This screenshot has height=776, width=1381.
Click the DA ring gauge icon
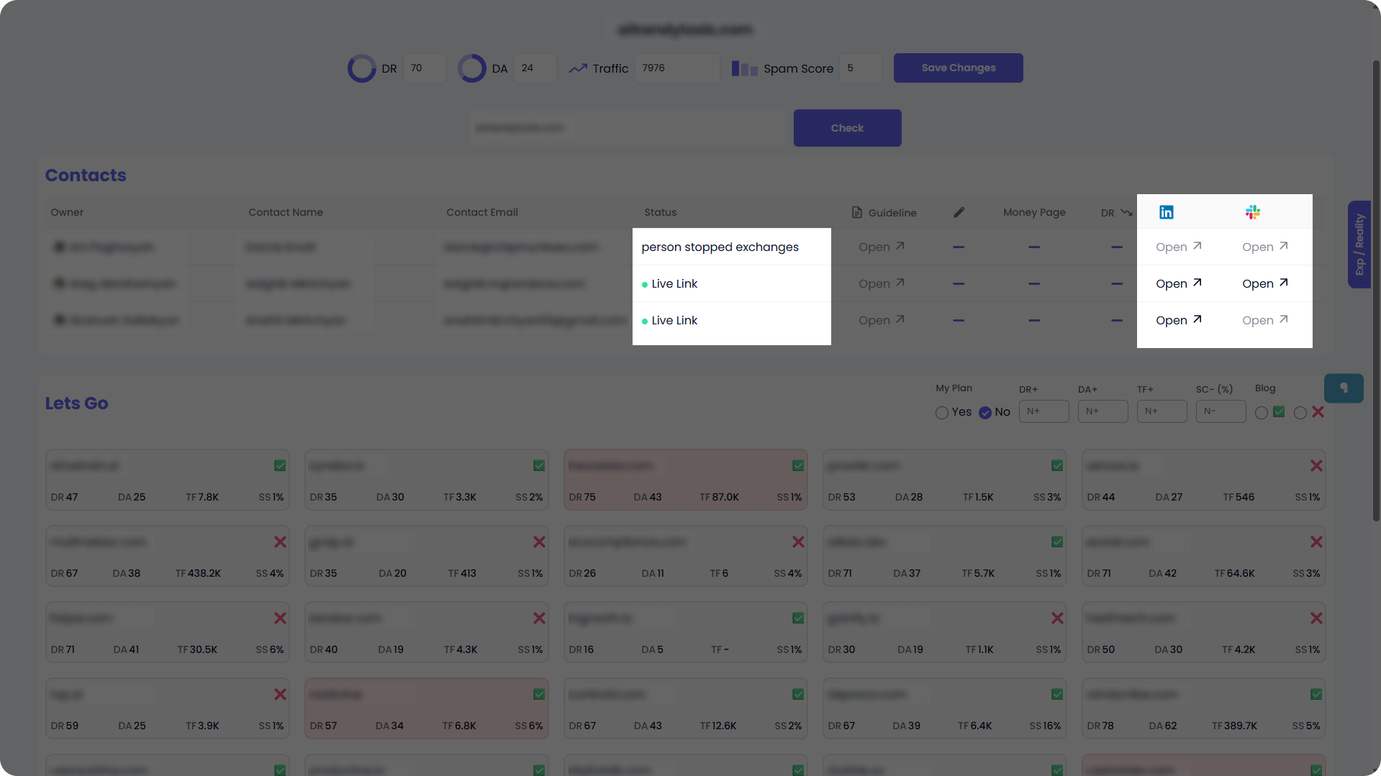click(x=472, y=68)
